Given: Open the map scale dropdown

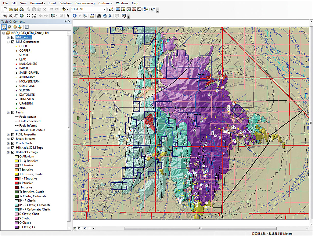Looking at the screenshot, I should click(x=105, y=9).
